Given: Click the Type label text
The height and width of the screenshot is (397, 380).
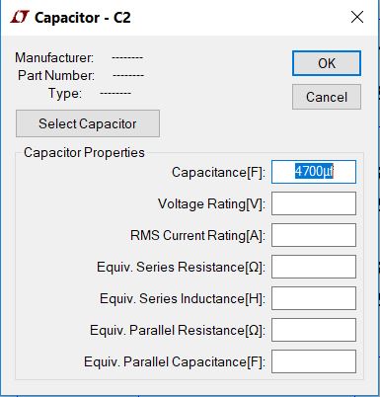Looking at the screenshot, I should coord(65,93).
